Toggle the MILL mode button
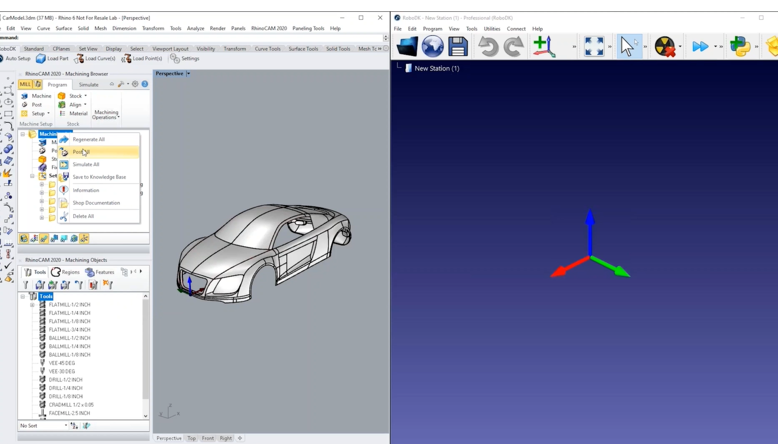Screen dimensions: 778x444 (x=25, y=85)
